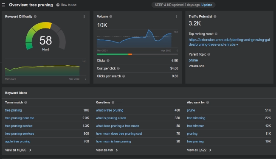Open 'apple tree pruning' keyword

17,142
